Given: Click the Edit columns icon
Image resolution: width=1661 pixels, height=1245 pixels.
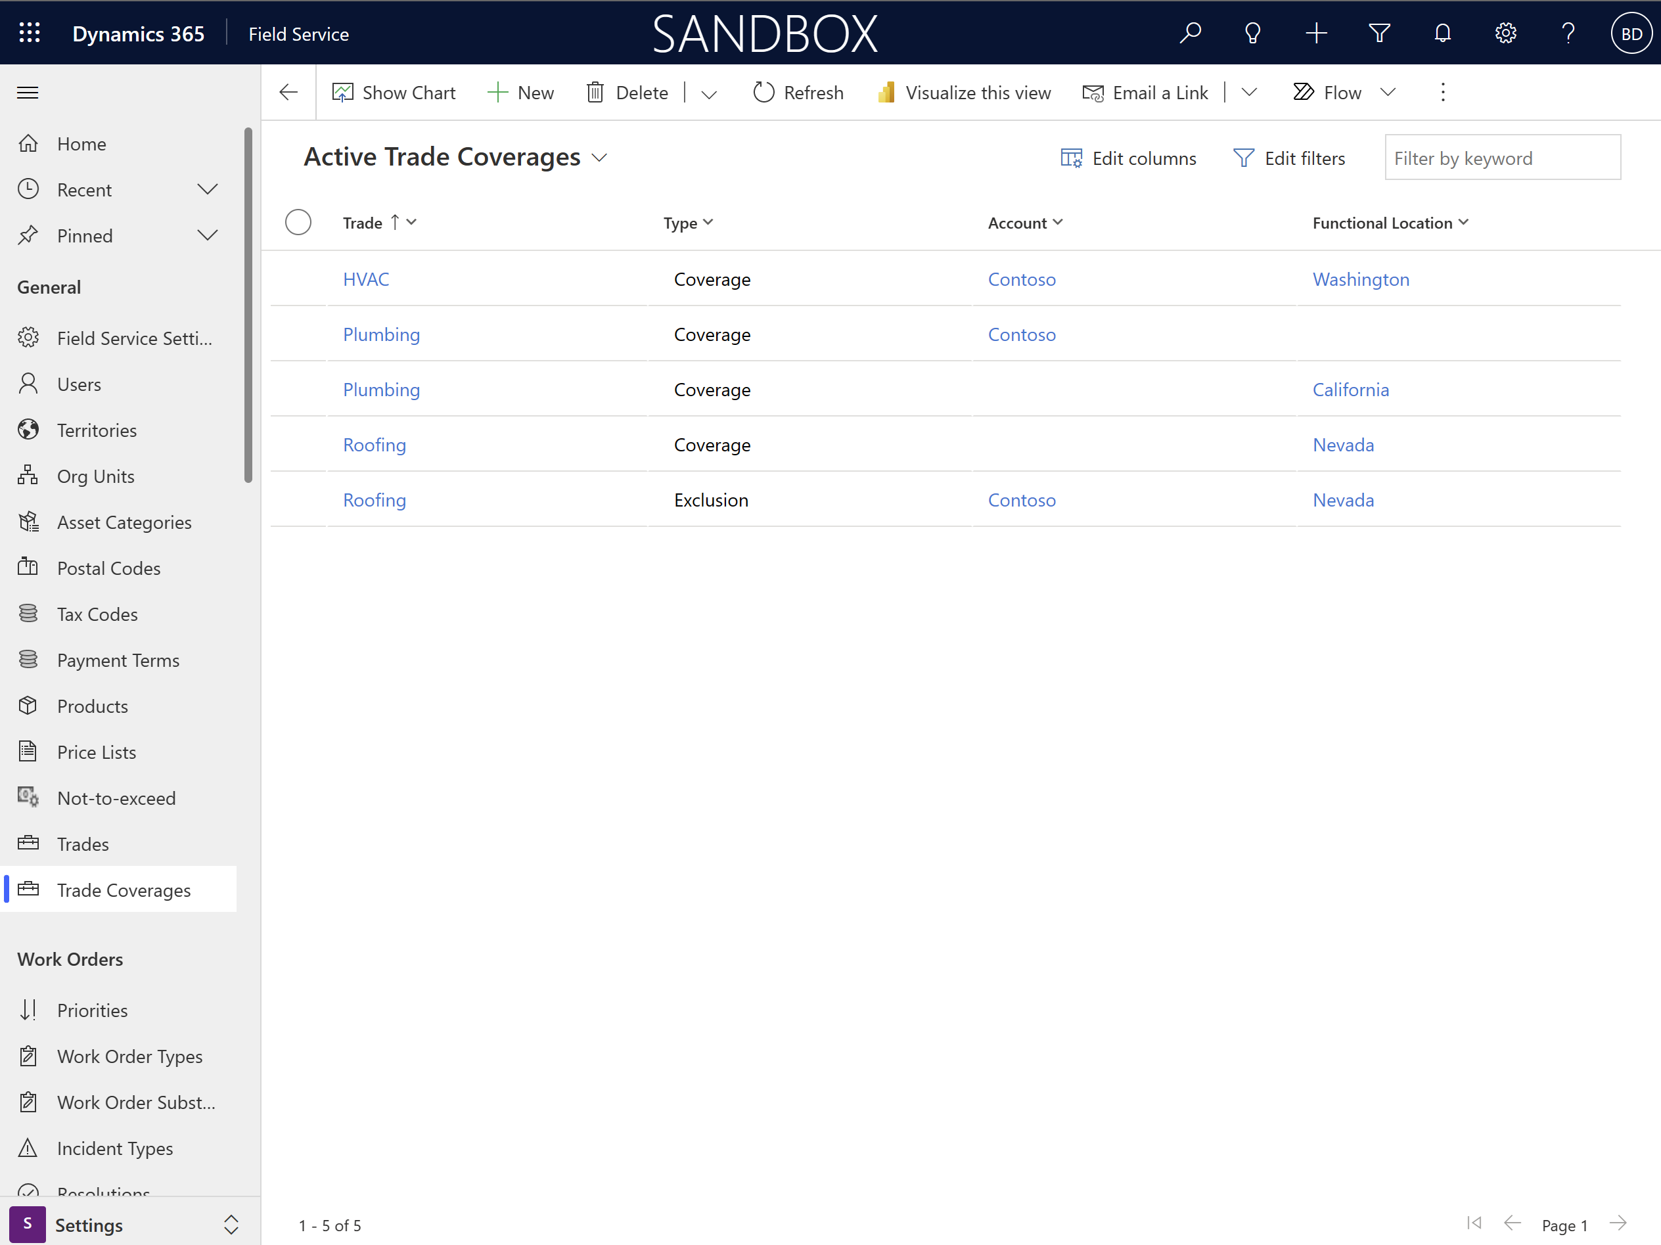Looking at the screenshot, I should tap(1072, 157).
